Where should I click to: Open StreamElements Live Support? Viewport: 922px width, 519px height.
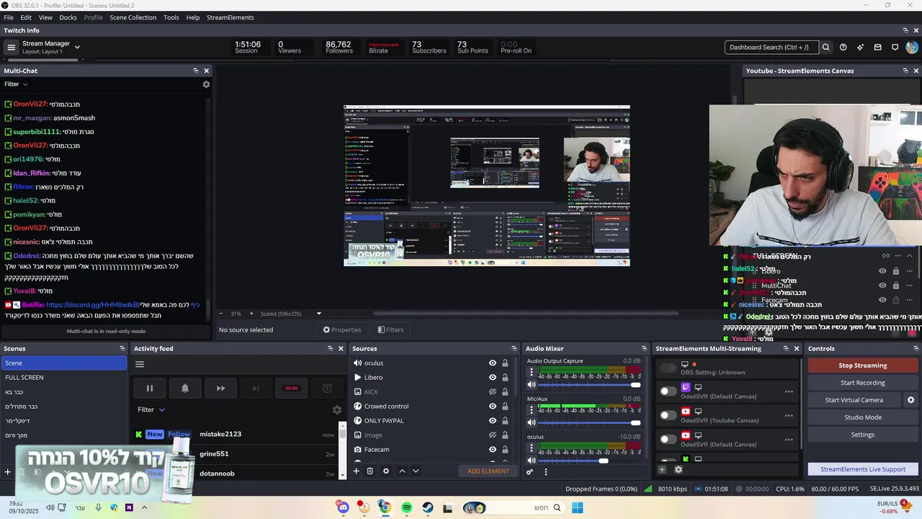coord(862,469)
